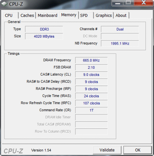Click the CPU-Z title text
Screen dimensions: 154x156
16,4
